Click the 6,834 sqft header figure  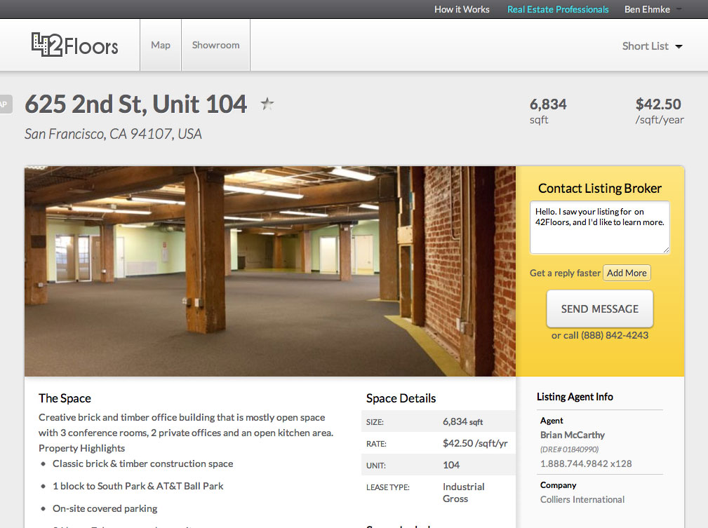pyautogui.click(x=548, y=111)
